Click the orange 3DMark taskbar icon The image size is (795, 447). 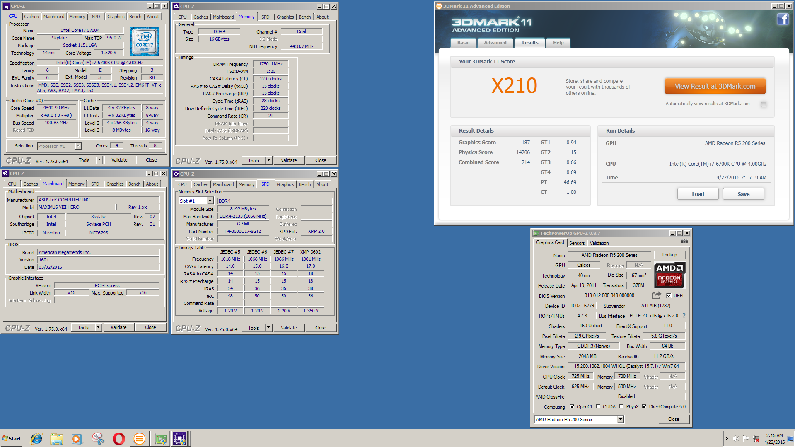[x=140, y=439]
